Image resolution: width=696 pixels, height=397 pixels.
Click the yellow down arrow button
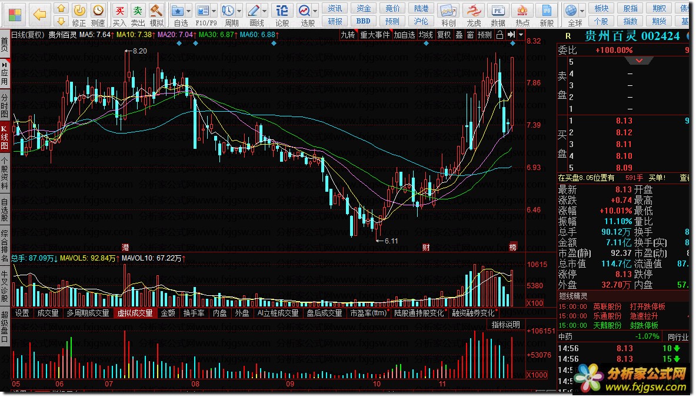click(x=61, y=21)
